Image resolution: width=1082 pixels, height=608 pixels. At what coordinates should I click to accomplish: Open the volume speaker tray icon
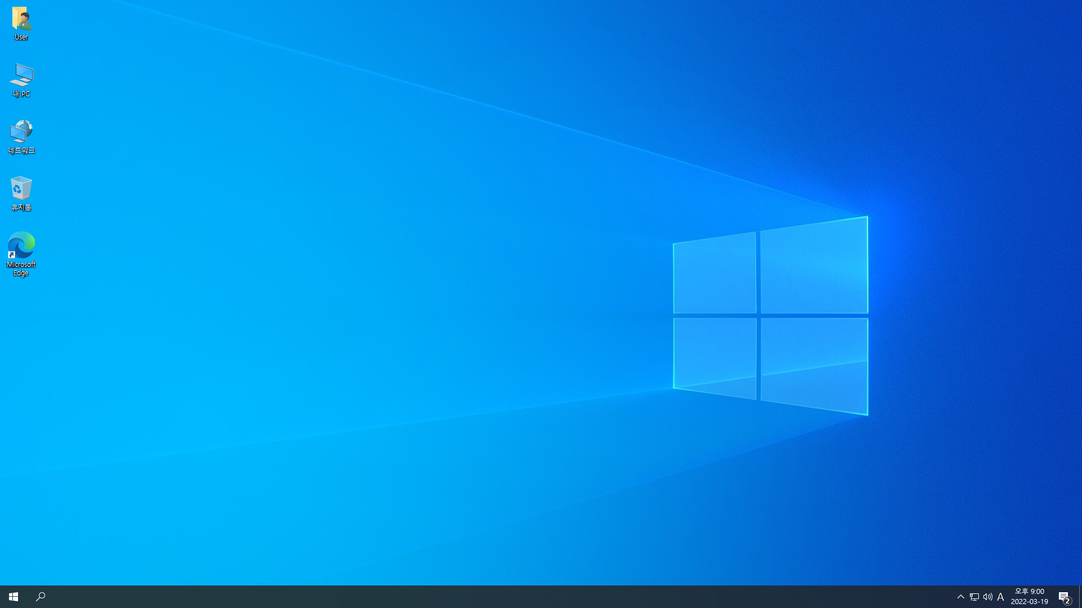click(988, 597)
